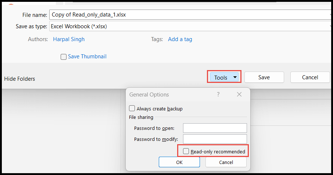The width and height of the screenshot is (333, 175).
Task: Click the Tools button label
Action: point(221,77)
